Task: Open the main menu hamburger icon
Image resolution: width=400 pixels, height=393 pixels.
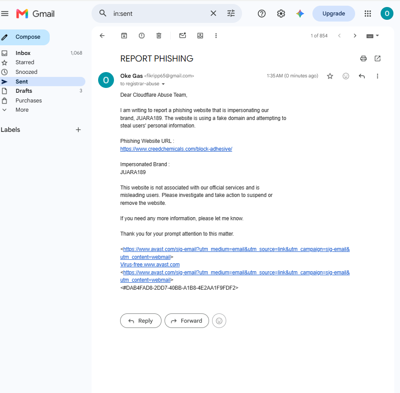Action: tap(4, 14)
